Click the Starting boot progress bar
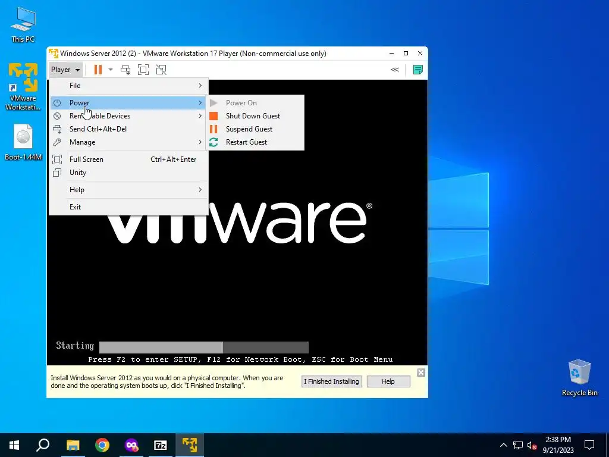Image resolution: width=609 pixels, height=457 pixels. point(204,347)
